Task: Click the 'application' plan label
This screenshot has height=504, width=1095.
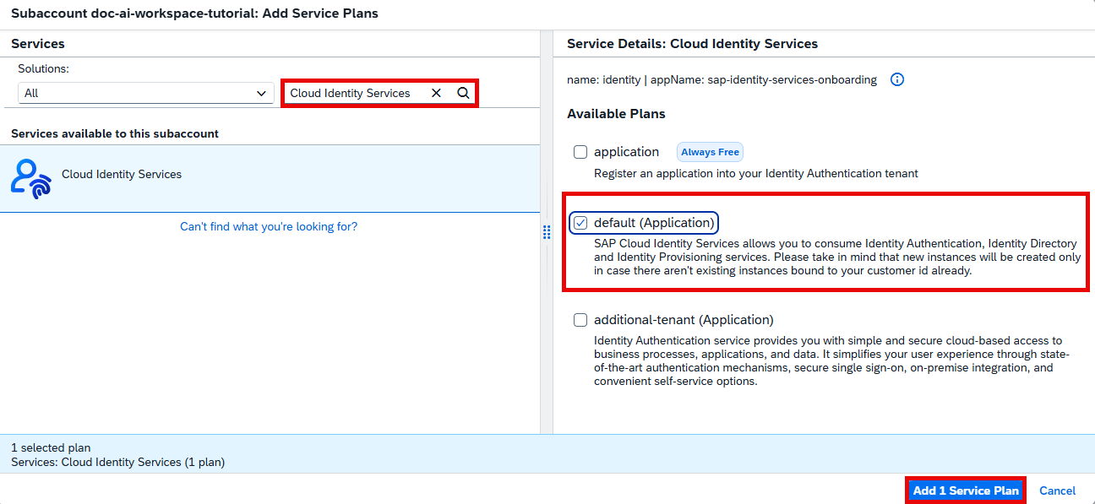Action: coord(626,152)
